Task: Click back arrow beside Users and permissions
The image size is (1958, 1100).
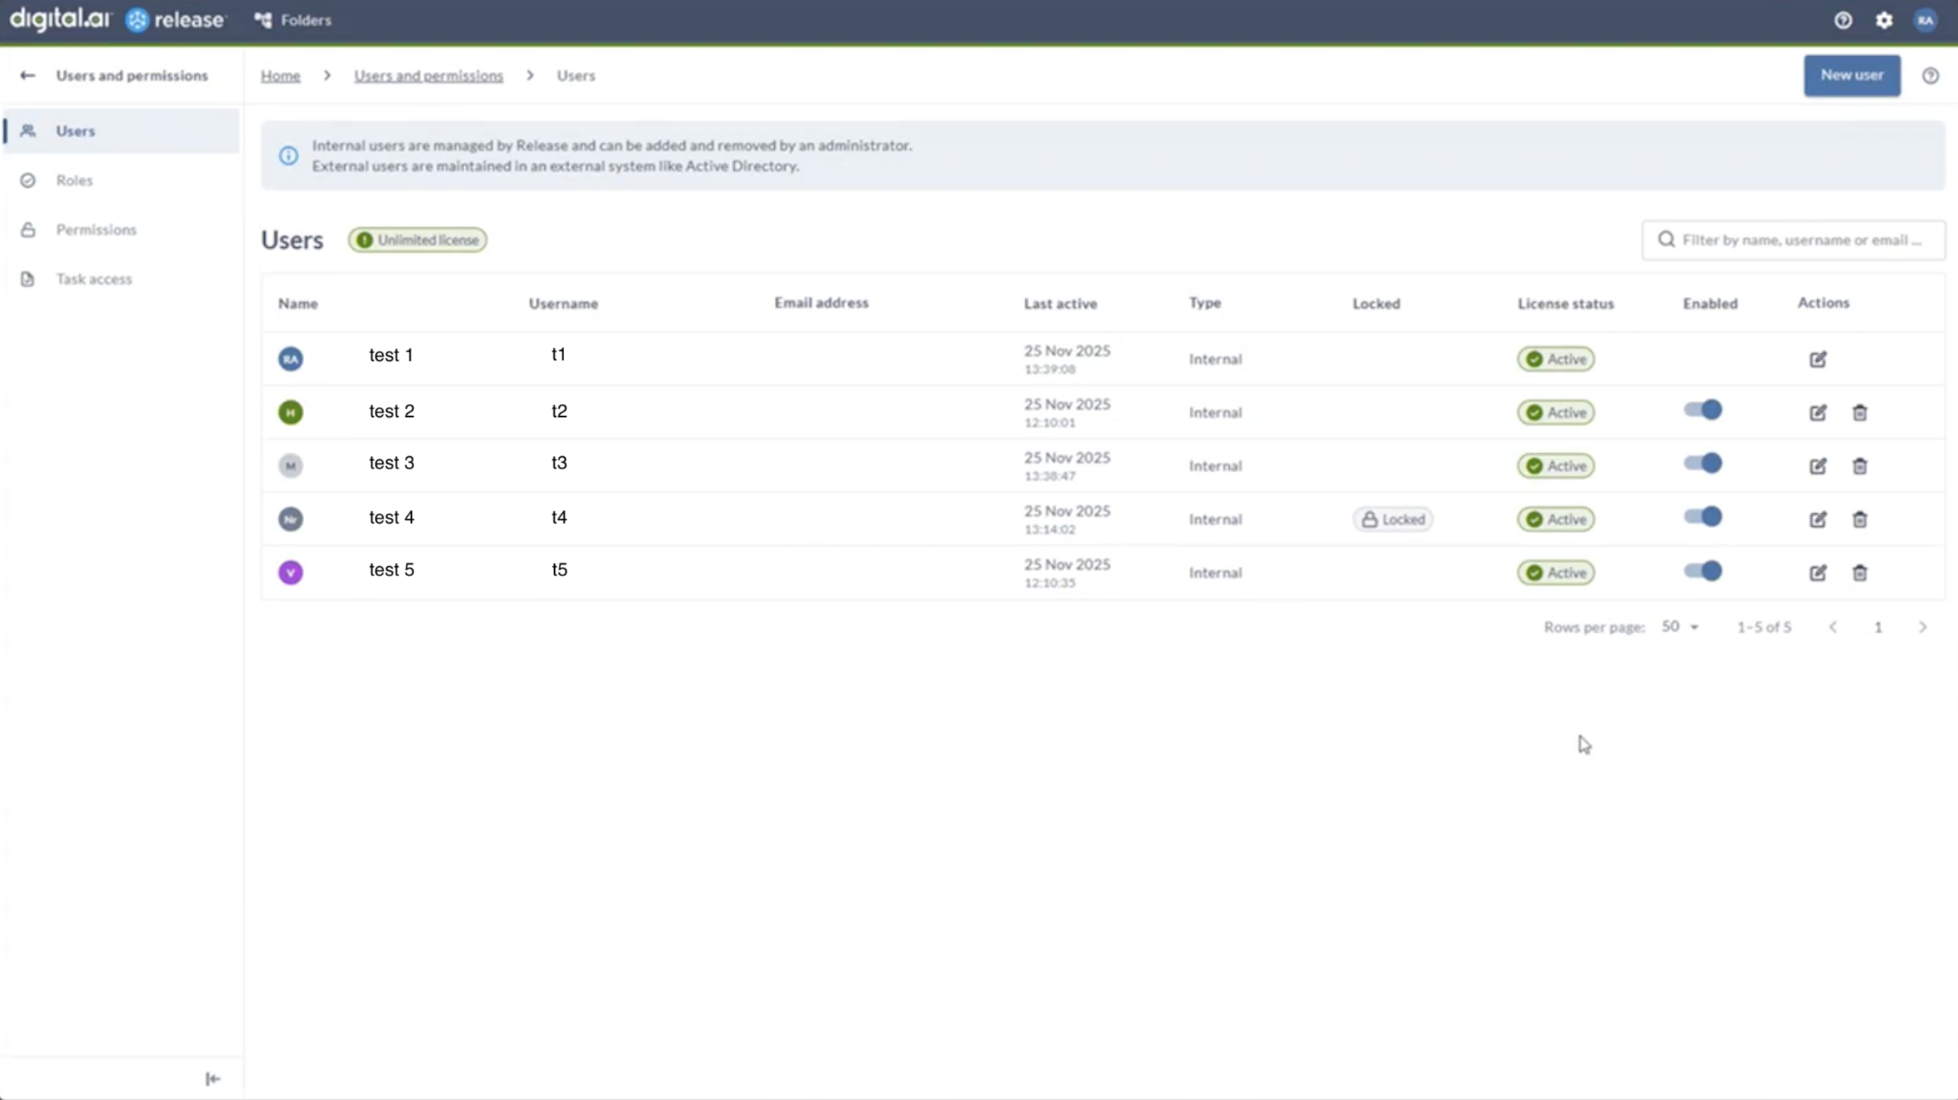Action: (x=28, y=75)
